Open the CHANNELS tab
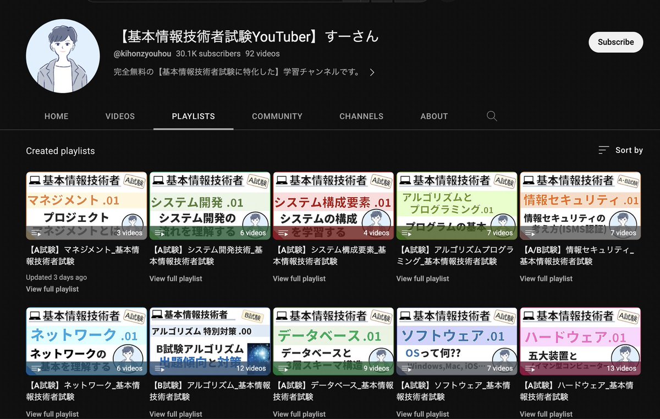 coord(361,116)
